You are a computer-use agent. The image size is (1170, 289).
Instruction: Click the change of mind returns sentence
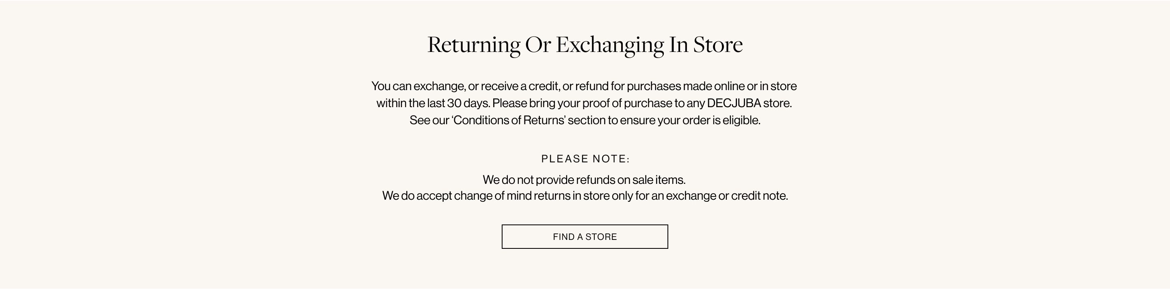[x=584, y=196]
